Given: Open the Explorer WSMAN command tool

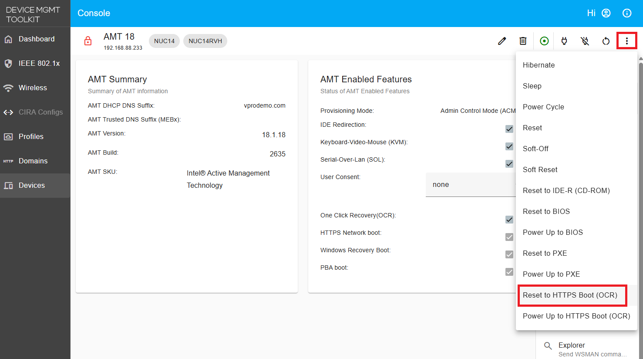Looking at the screenshot, I should tap(572, 345).
